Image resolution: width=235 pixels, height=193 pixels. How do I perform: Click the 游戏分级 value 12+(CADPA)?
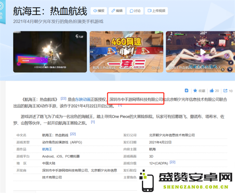(x=159, y=163)
